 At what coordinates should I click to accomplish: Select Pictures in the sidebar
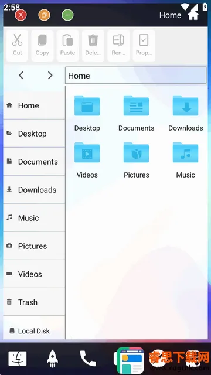(x=34, y=246)
